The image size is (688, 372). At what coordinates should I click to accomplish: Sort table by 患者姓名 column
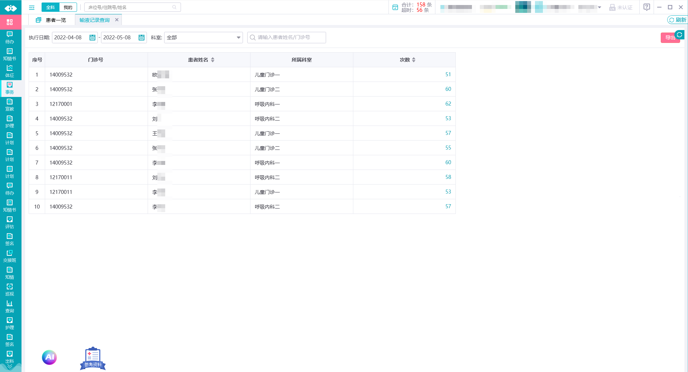point(212,60)
